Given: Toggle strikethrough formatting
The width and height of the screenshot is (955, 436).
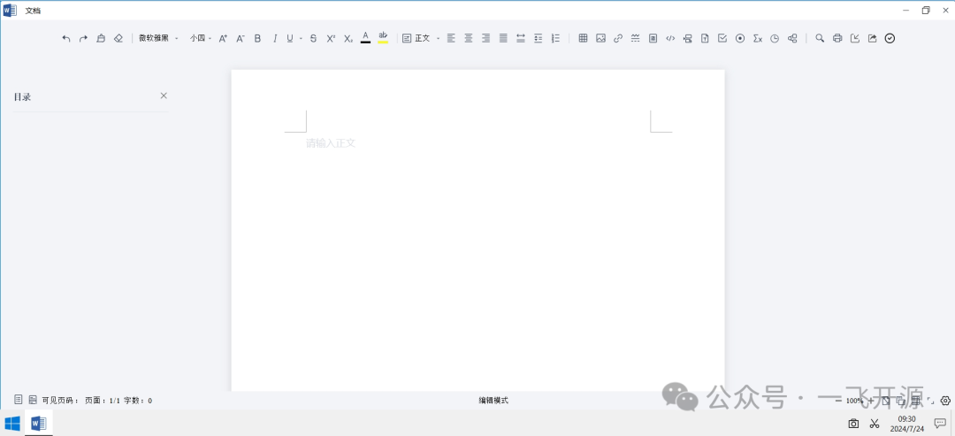Looking at the screenshot, I should pos(313,38).
